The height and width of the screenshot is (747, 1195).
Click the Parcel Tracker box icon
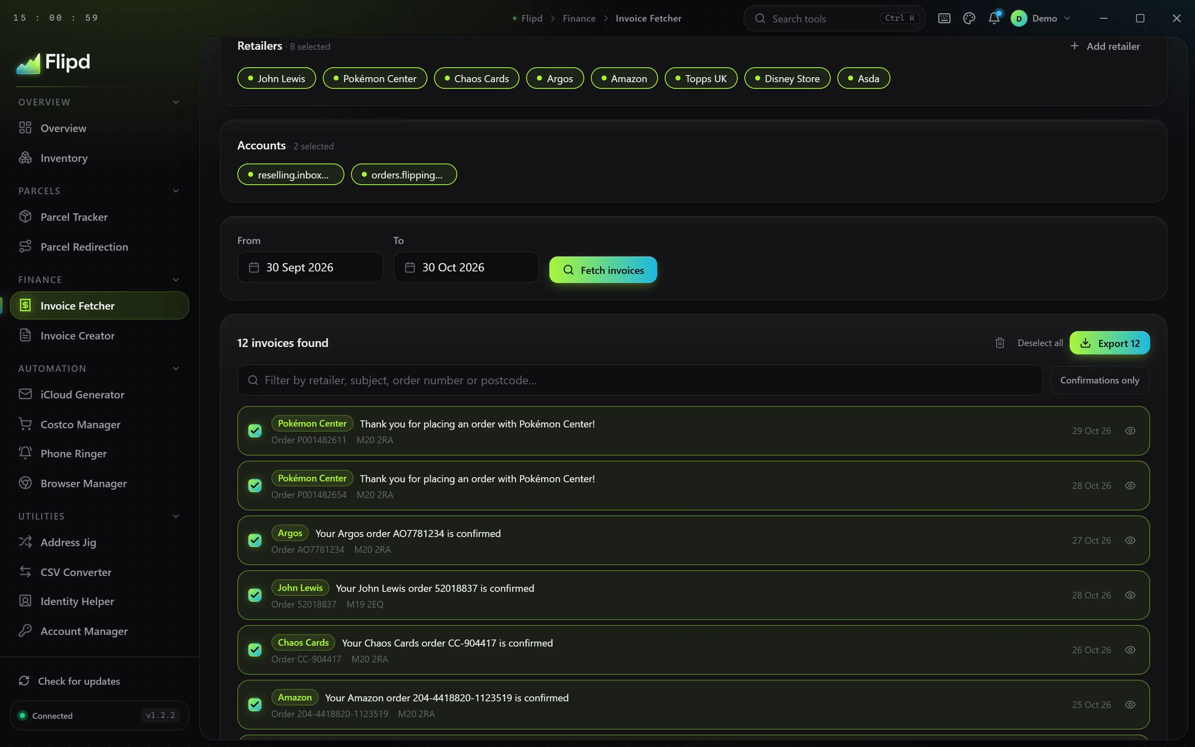tap(25, 216)
